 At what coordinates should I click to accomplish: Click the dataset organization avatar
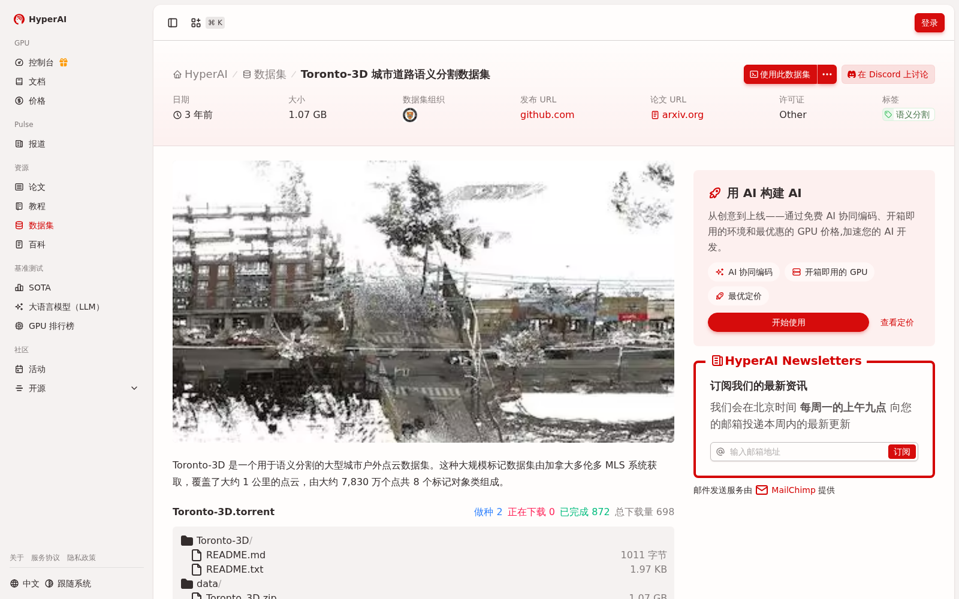(410, 115)
